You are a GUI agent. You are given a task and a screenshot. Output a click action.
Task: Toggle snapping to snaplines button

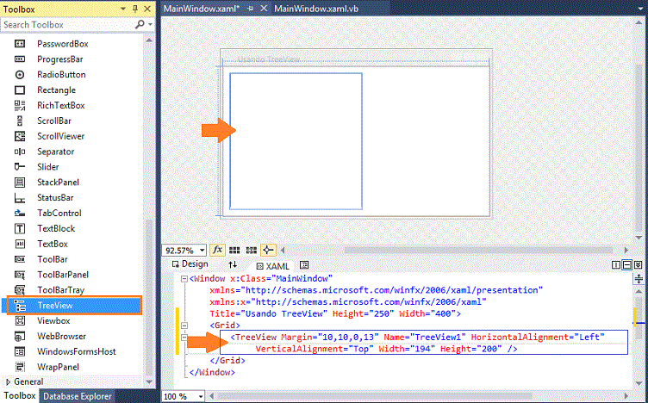268,250
